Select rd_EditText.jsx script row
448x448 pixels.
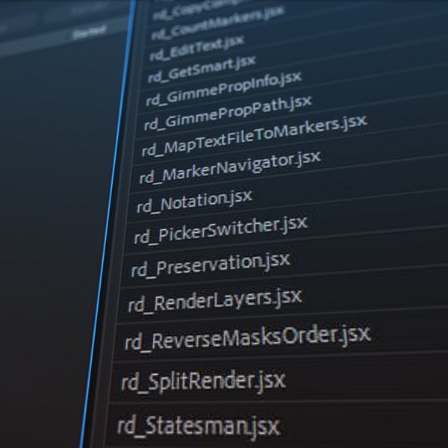[x=197, y=48]
